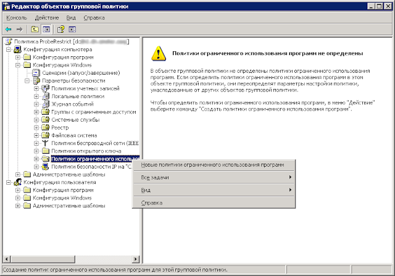Screen dimensions: 395x276
Task: Click the Политики безопасности IP icon
Action: coord(46,167)
